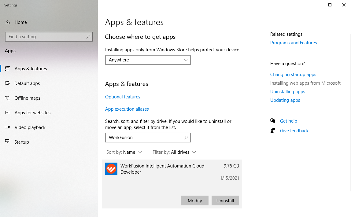Select the Default apps sidebar icon
This screenshot has width=351, height=217.
pos(7,83)
